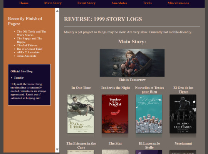208x154 pixels.
Task: Open the Зима Anecdote link
Action: [x=27, y=56]
